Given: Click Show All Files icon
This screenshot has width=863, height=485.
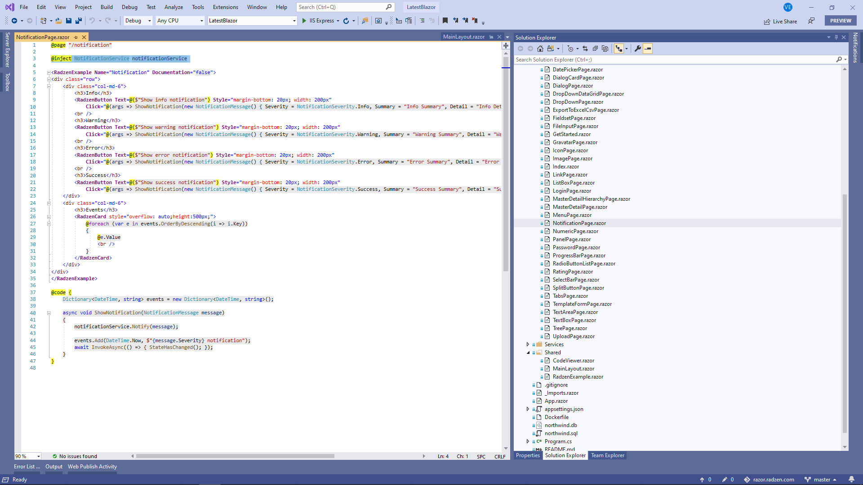Looking at the screenshot, I should [605, 48].
